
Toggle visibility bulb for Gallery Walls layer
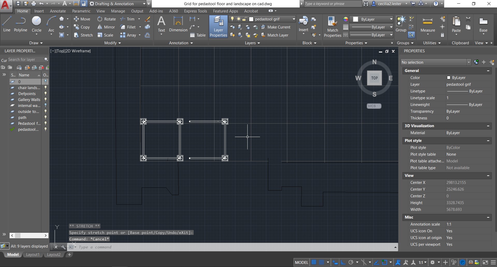pos(46,99)
